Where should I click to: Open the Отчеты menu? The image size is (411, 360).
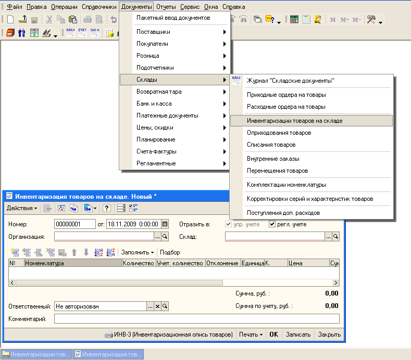[166, 7]
